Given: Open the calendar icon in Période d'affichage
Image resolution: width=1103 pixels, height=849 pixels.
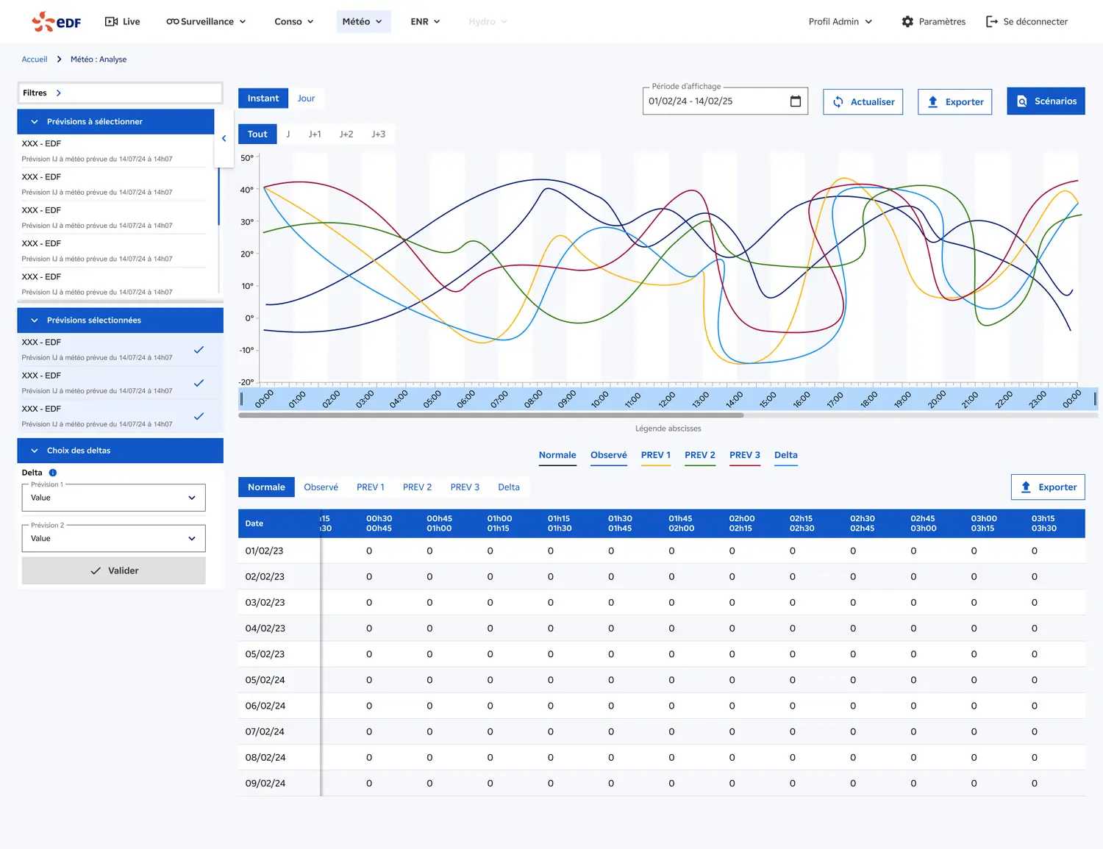Looking at the screenshot, I should click(795, 101).
